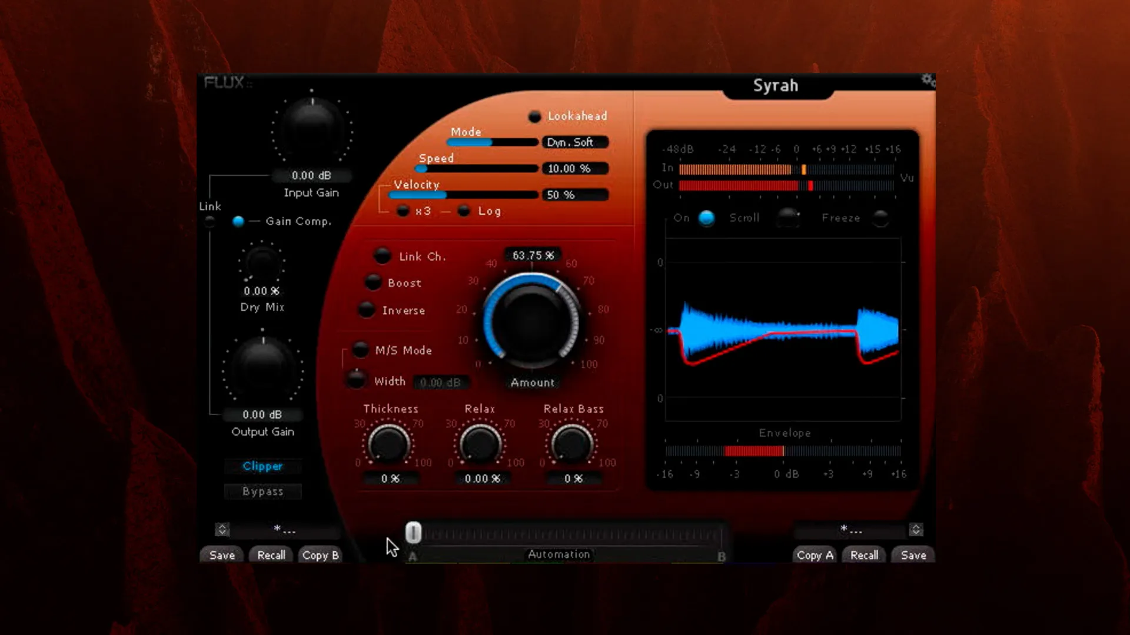Open the settings gear in the Syrah plugin
Image resolution: width=1130 pixels, height=635 pixels.
[928, 80]
